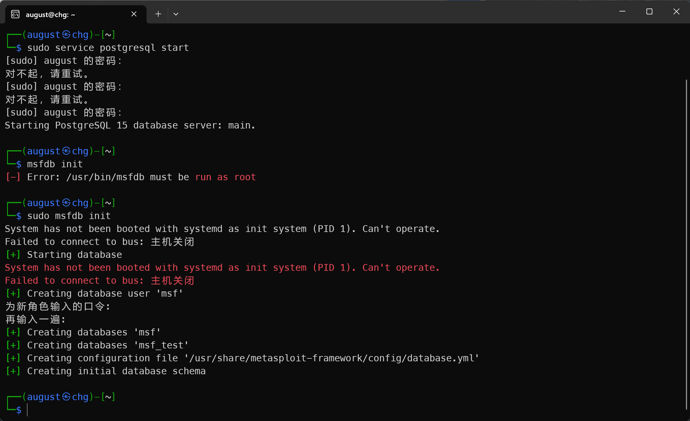The height and width of the screenshot is (421, 690).
Task: Expand the new tab profile dropdown
Action: coord(176,14)
